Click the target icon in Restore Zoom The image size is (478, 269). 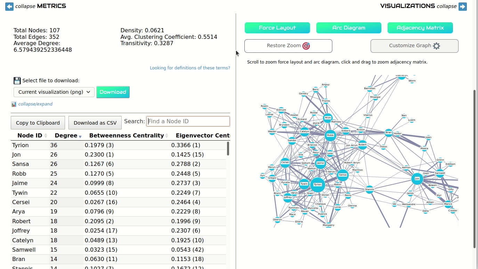(x=306, y=46)
